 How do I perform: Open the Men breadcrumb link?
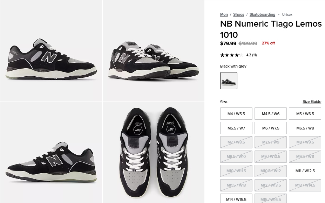point(224,14)
